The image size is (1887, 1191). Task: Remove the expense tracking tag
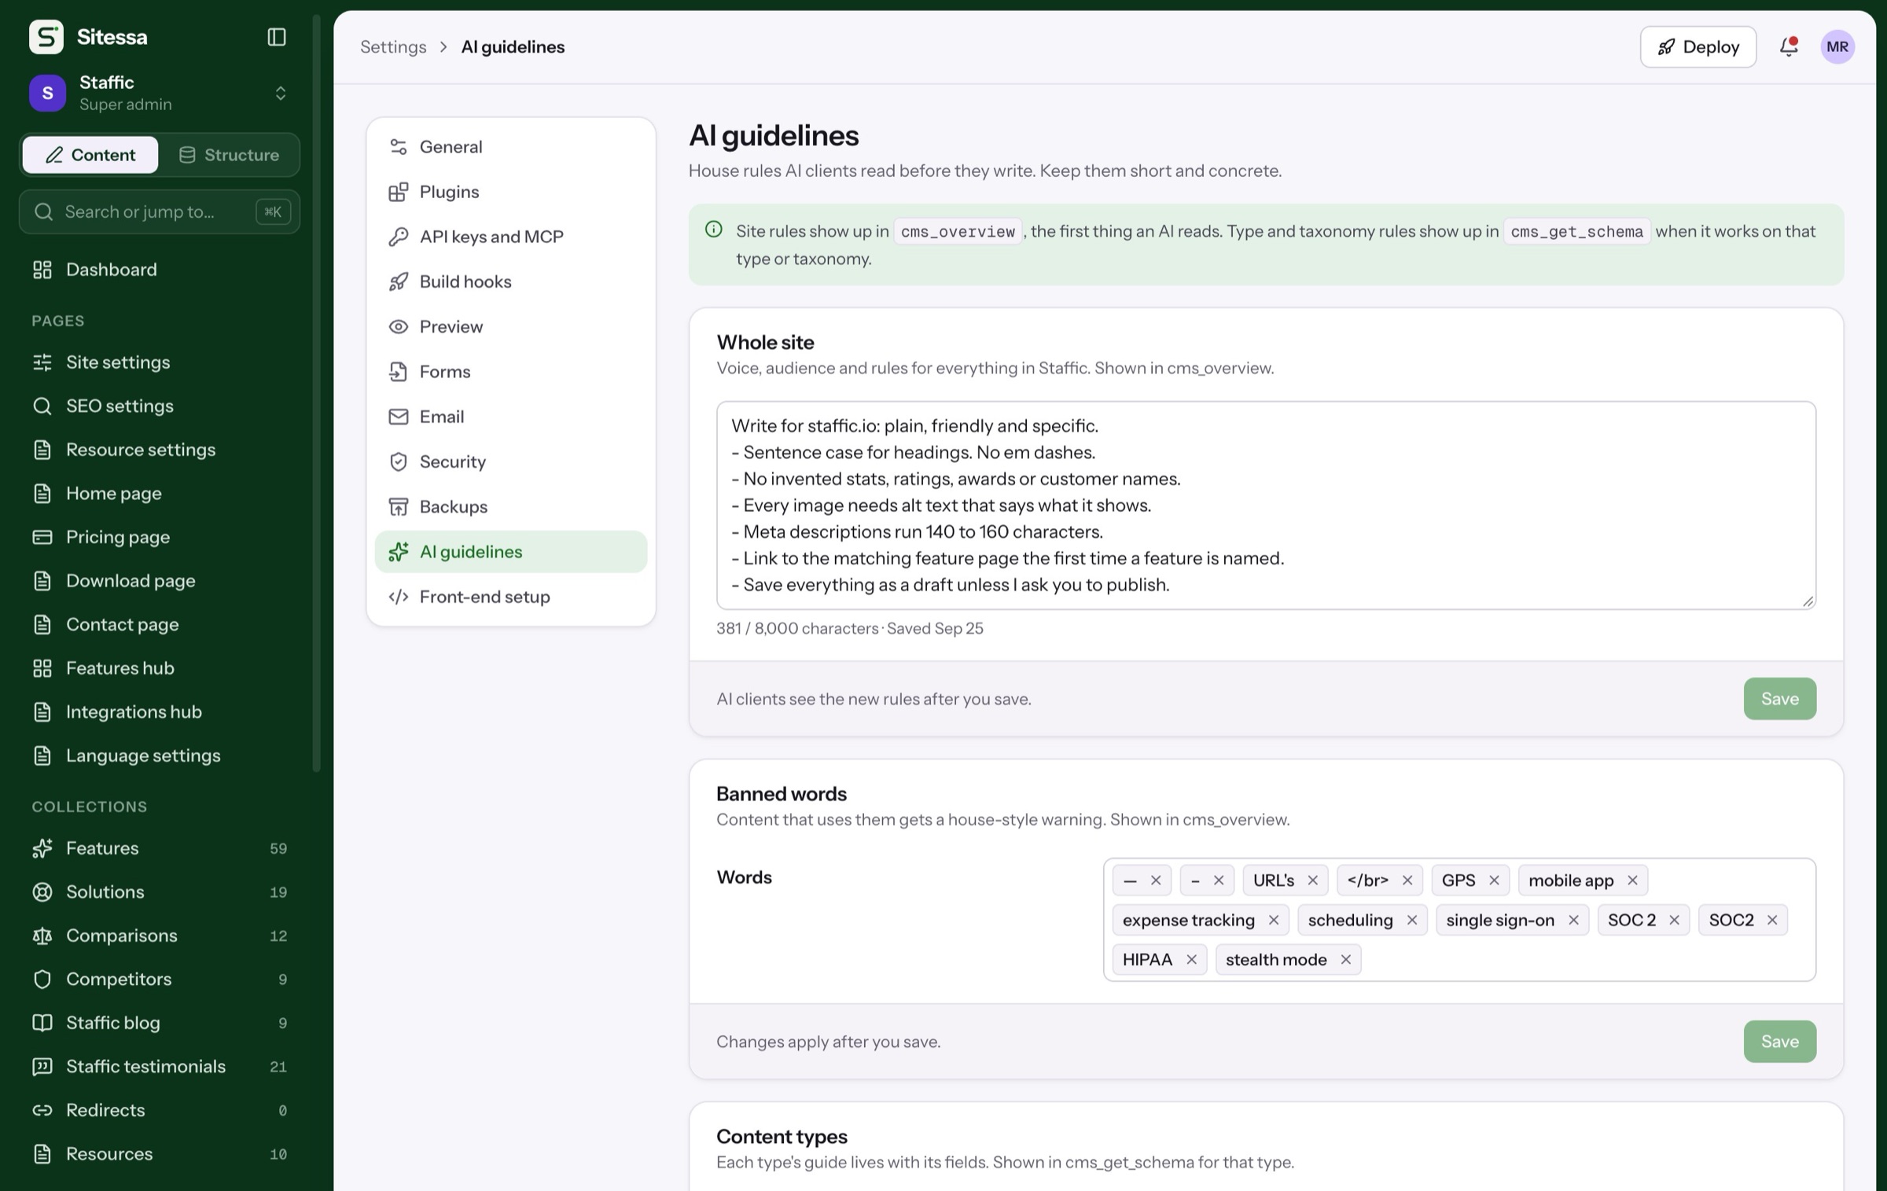tap(1274, 920)
